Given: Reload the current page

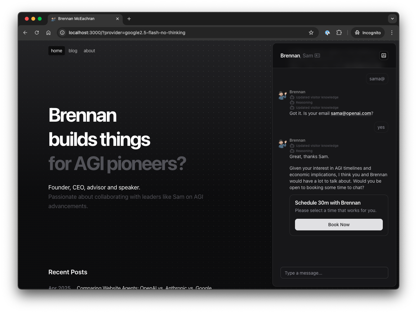Looking at the screenshot, I should pos(37,33).
